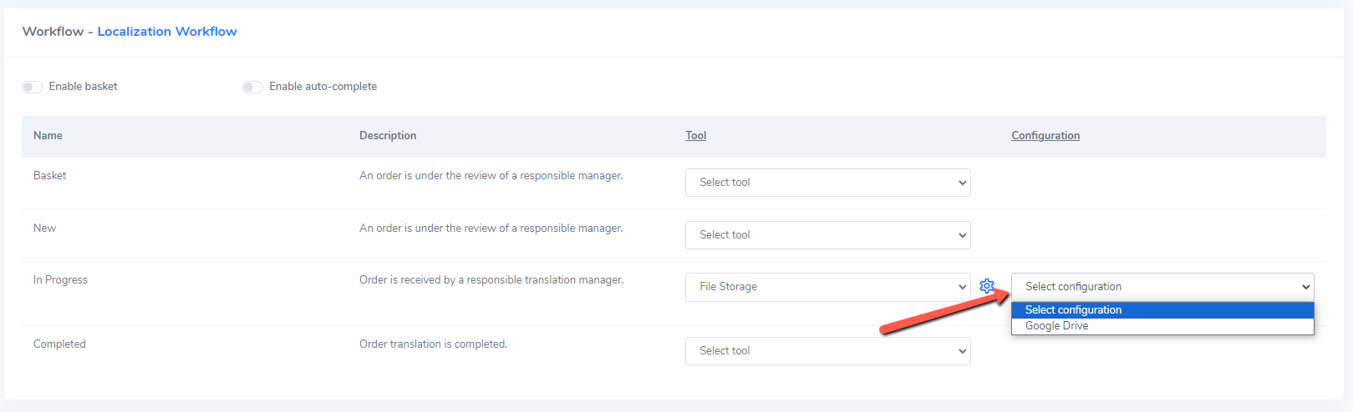This screenshot has height=412, width=1353.
Task: Toggle the Enable basket switch
Action: [x=32, y=87]
